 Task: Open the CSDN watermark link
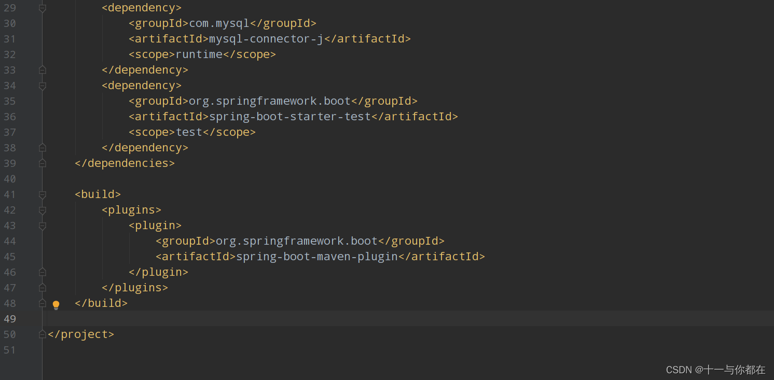point(716,370)
